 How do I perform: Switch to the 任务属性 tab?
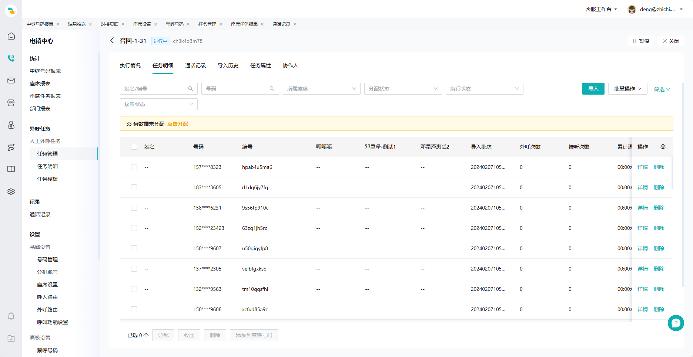[261, 65]
